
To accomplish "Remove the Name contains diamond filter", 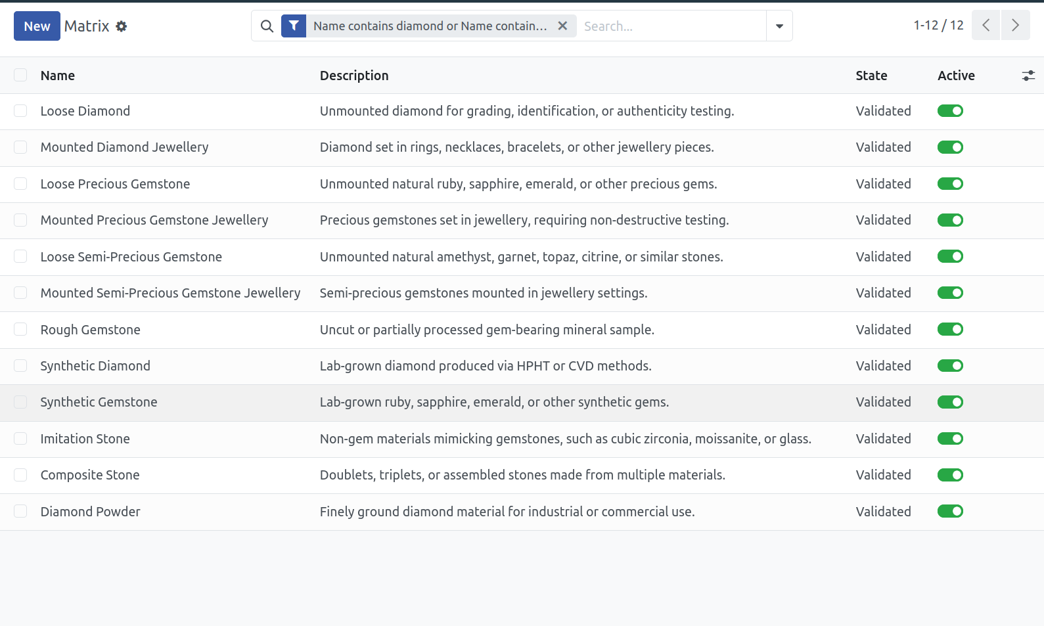I will (562, 26).
